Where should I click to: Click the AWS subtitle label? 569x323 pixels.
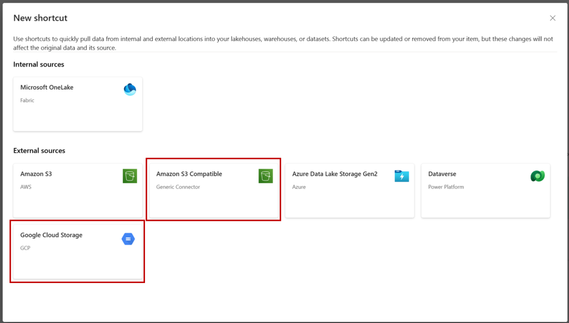coord(26,187)
